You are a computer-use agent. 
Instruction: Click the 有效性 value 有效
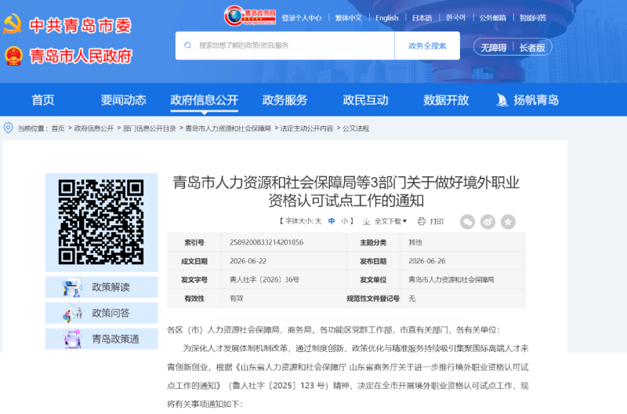[x=237, y=299]
